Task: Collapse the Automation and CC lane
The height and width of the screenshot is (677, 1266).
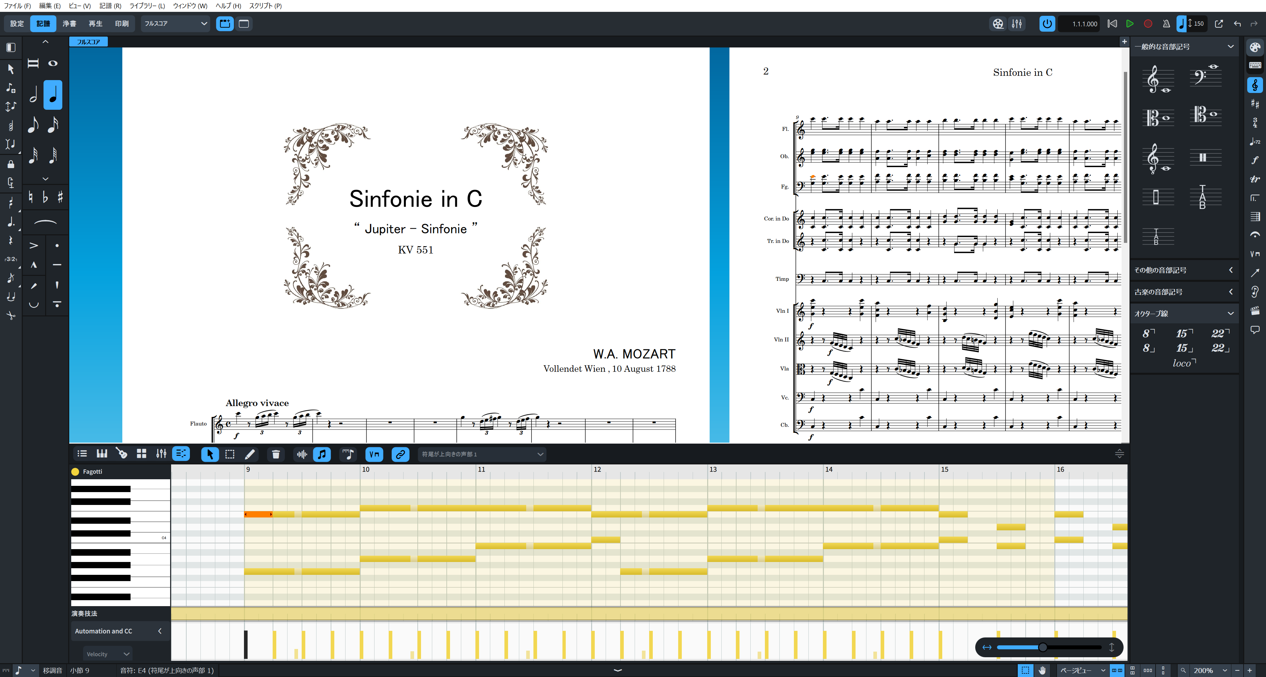Action: click(159, 631)
